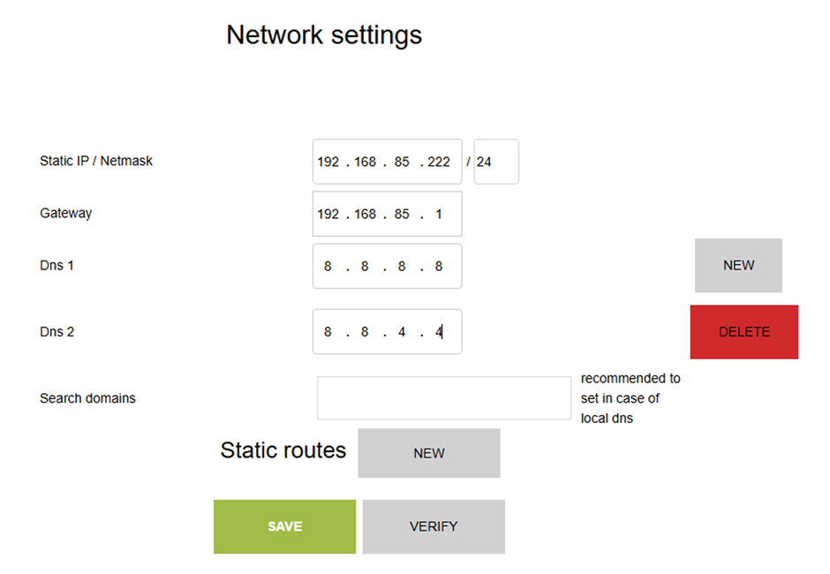Click the first octet of Dns 2
The width and height of the screenshot is (830, 574).
coord(328,332)
